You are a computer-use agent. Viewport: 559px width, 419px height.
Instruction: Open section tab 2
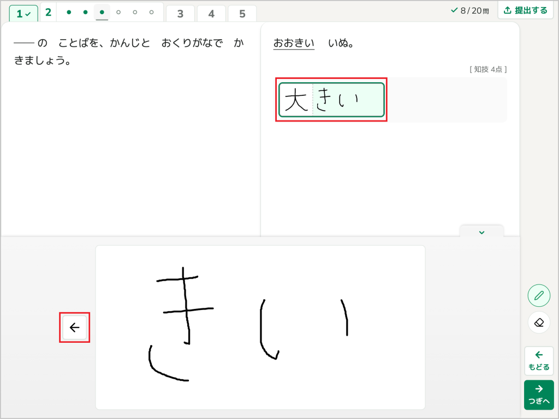click(x=49, y=13)
